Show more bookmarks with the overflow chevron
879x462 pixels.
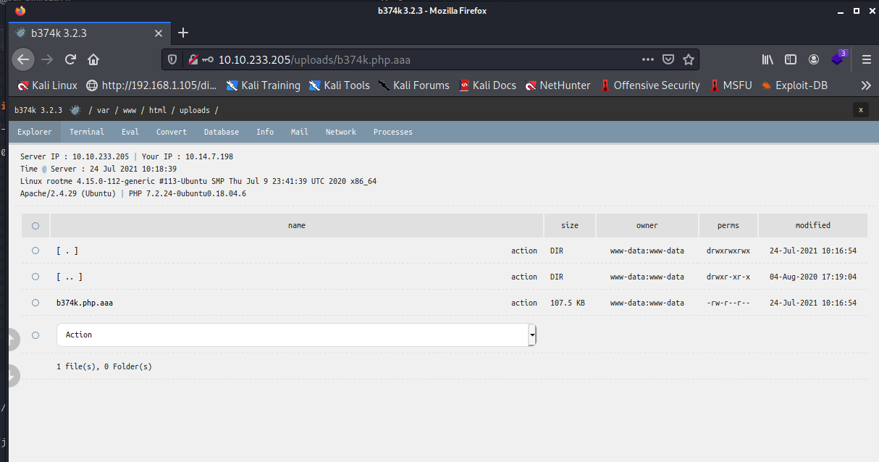[x=865, y=85]
